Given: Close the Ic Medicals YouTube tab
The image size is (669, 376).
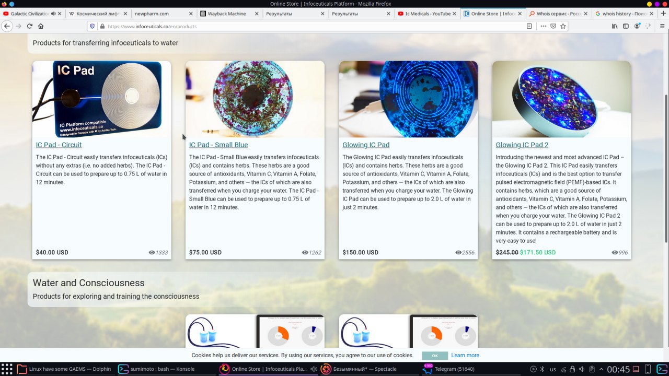Looking at the screenshot, I should [x=454, y=14].
